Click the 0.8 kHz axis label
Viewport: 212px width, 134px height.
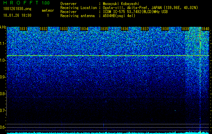(2, 94)
